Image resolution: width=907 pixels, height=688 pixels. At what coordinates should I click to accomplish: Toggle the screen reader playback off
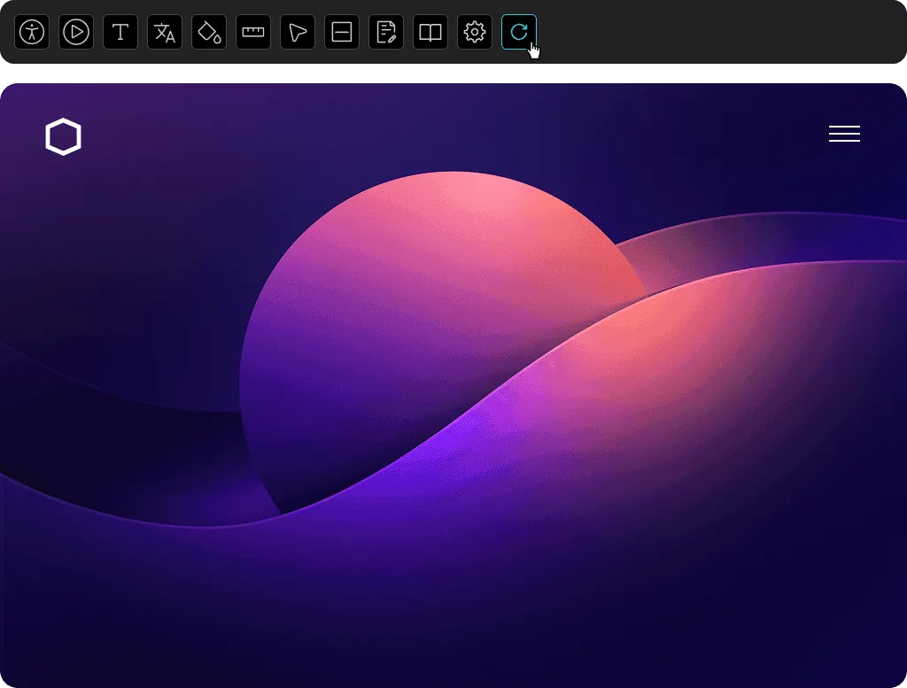click(75, 32)
